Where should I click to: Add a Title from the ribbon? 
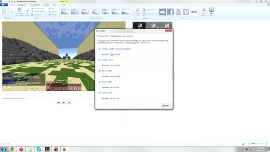coord(51,8)
